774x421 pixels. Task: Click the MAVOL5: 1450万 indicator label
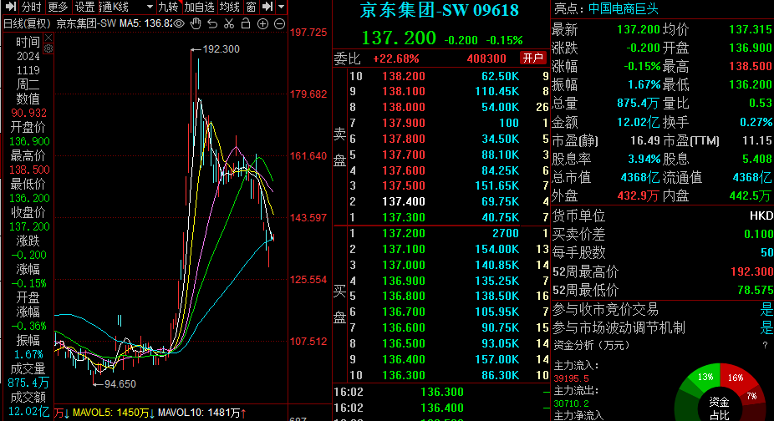(x=113, y=413)
